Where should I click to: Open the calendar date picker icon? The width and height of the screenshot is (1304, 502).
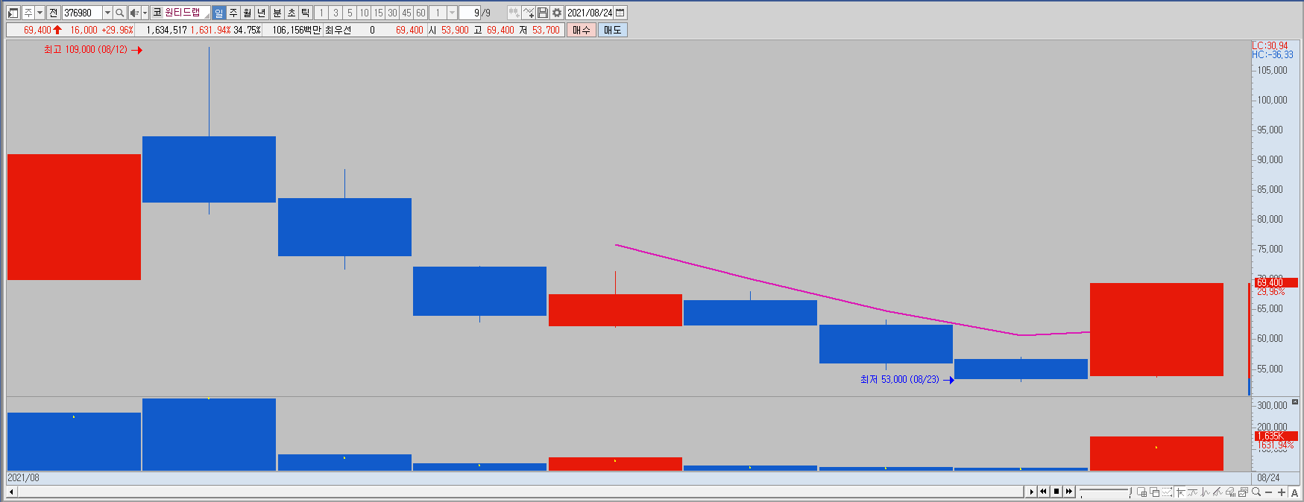click(x=620, y=13)
